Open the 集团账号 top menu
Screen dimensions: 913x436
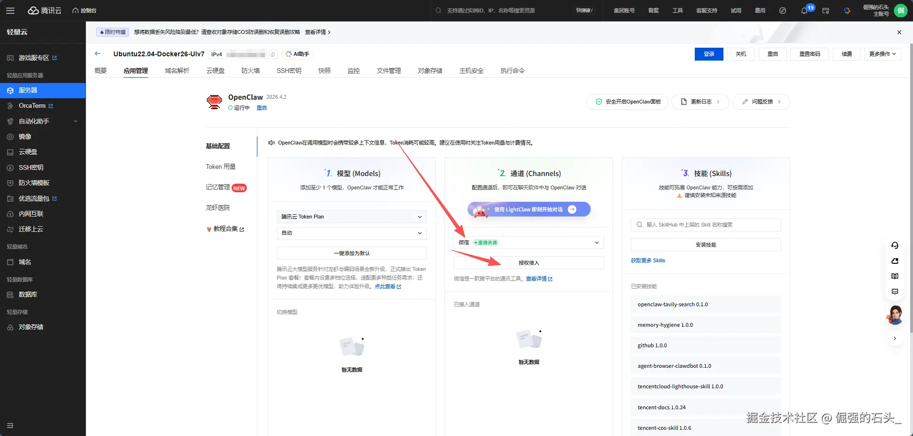[x=624, y=10]
